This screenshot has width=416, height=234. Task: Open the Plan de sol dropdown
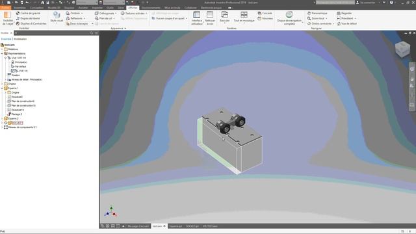point(105,18)
